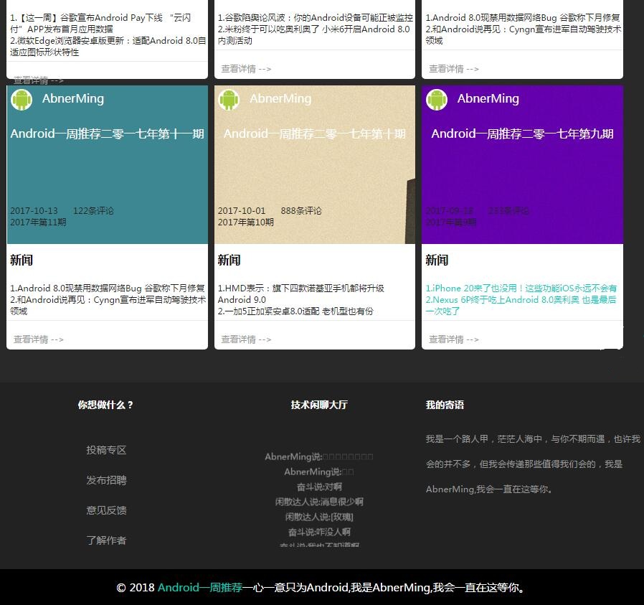644x605 pixels.
Task: Click the "新闻" heading in the 第十期 card
Action: coord(229,261)
